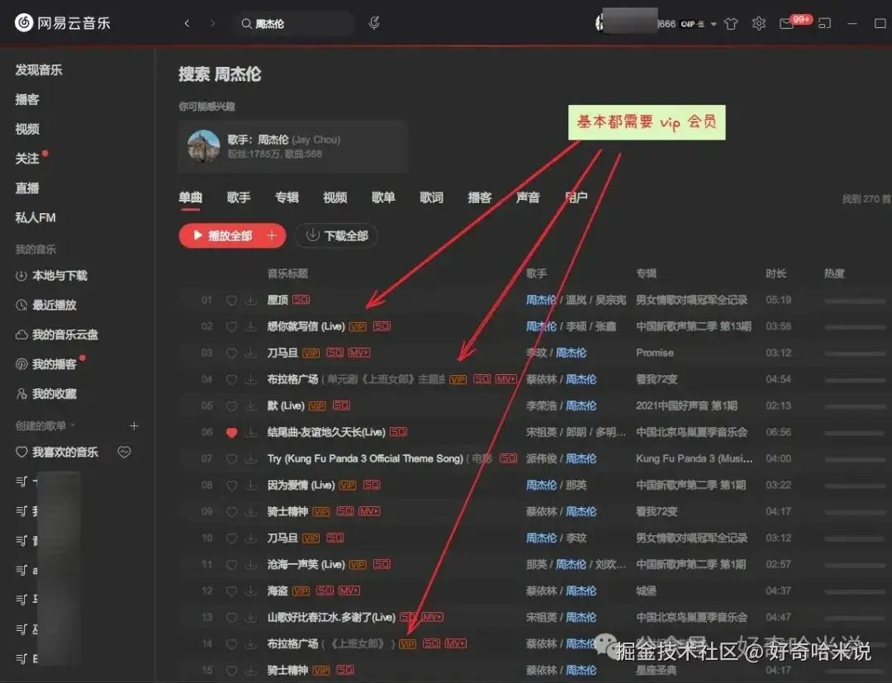This screenshot has height=683, width=892.
Task: Like row 03 刀马旦 heart
Action: point(231,353)
